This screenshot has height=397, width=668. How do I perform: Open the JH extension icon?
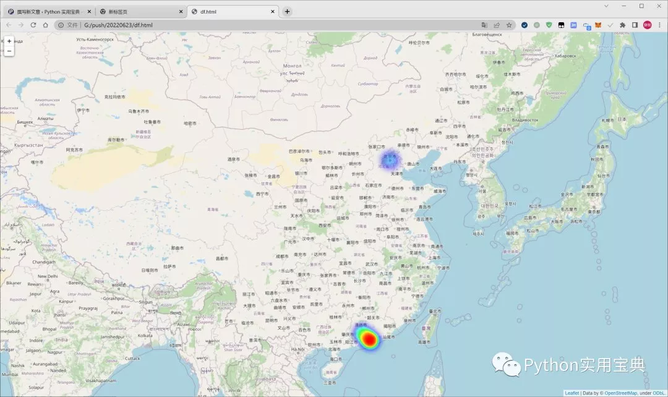point(573,25)
